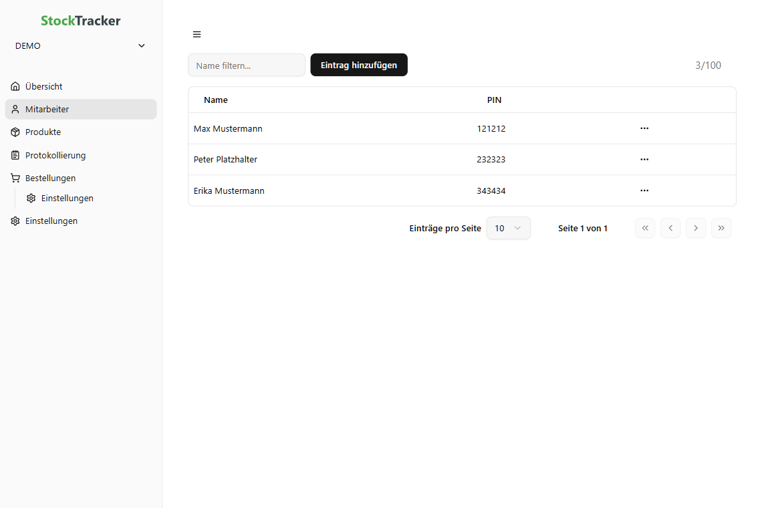762x508 pixels.
Task: Open row options for Erika Mustermann
Action: pos(644,190)
